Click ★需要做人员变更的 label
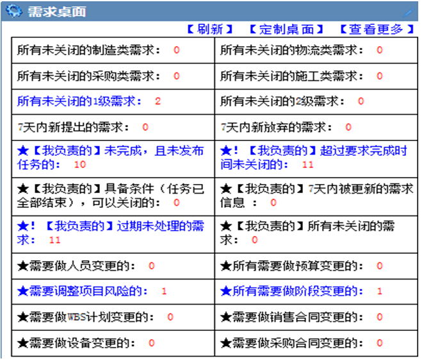 (76, 266)
